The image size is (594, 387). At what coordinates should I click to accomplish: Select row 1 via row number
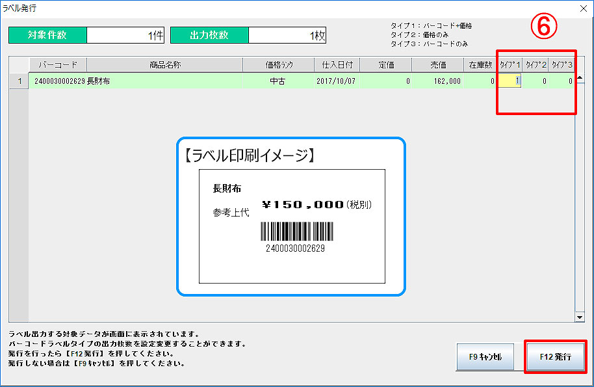click(19, 81)
